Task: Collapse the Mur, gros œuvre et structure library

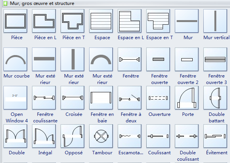Action: pos(116,3)
